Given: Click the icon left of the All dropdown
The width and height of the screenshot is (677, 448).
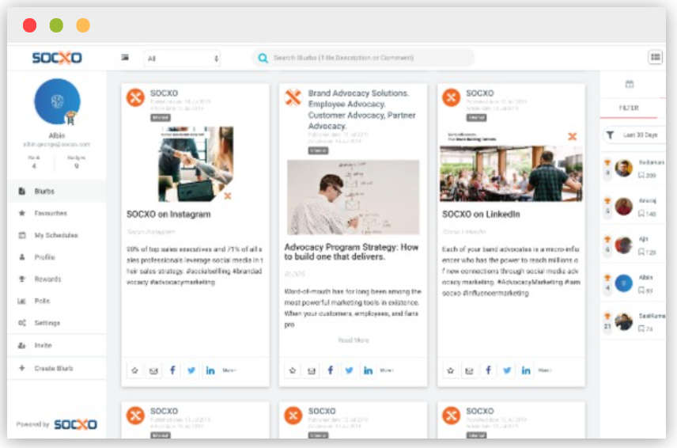Looking at the screenshot, I should coord(125,58).
